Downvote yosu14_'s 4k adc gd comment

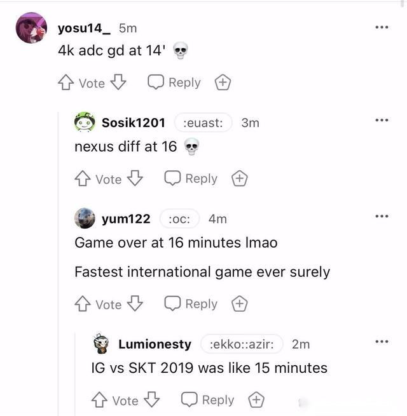(x=119, y=83)
